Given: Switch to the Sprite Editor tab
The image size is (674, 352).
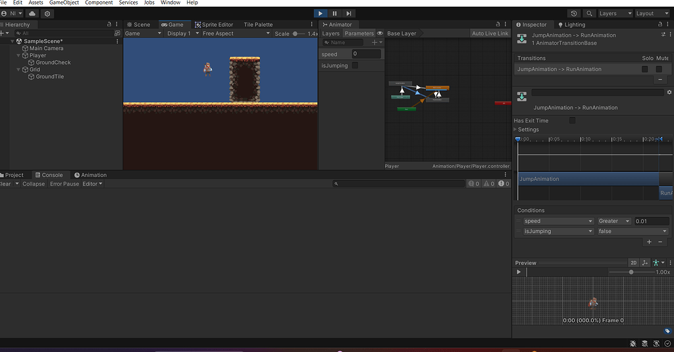Looking at the screenshot, I should 214,25.
